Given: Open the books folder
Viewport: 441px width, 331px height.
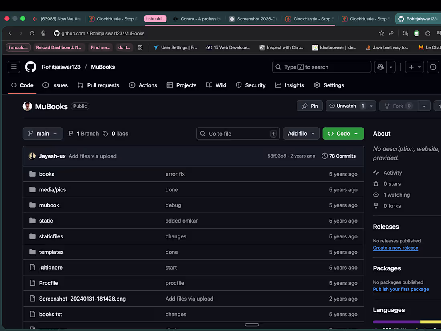Looking at the screenshot, I should (47, 174).
